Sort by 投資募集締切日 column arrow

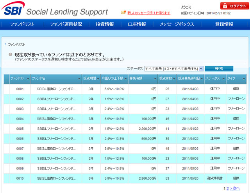point(202,79)
